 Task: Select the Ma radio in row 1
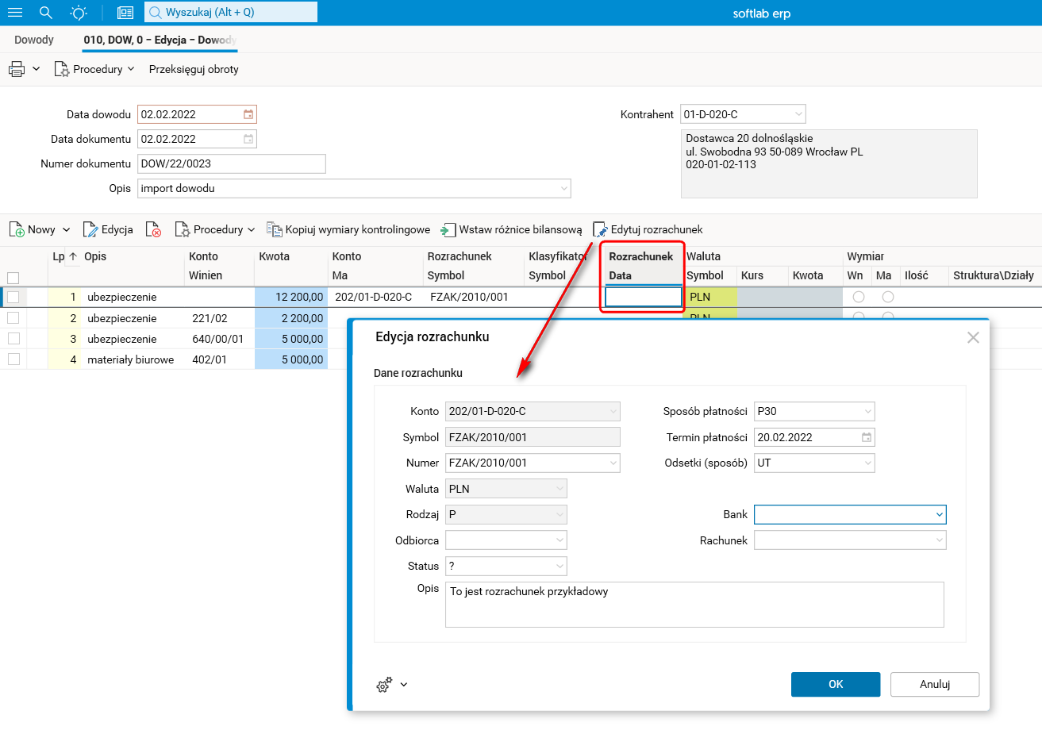pos(888,297)
